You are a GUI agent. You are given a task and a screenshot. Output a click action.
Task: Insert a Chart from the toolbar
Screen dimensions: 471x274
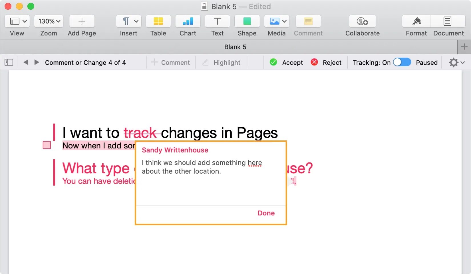(188, 21)
